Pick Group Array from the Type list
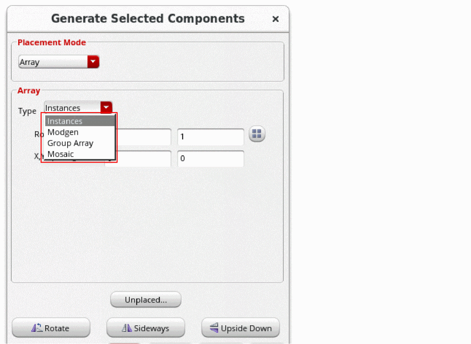471x344 pixels. click(70, 143)
